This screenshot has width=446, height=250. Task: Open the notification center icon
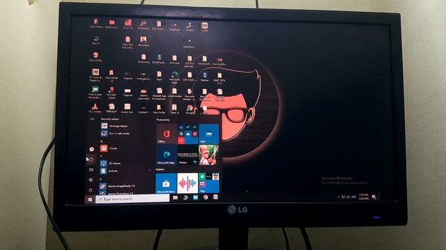(374, 197)
